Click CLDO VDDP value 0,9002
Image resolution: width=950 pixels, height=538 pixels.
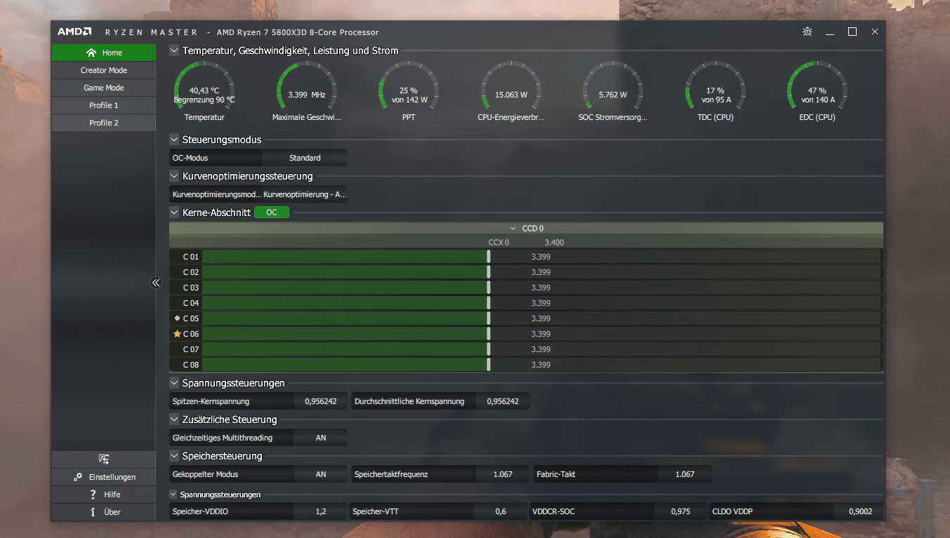tap(860, 511)
